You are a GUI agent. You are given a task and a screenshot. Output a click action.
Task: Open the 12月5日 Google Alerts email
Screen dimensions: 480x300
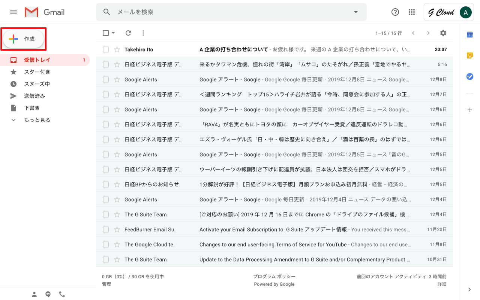pos(274,154)
